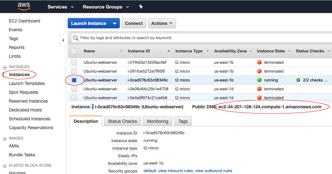This screenshot has width=332, height=174.
Task: Click the green status checks passed icon
Action: [x=298, y=80]
